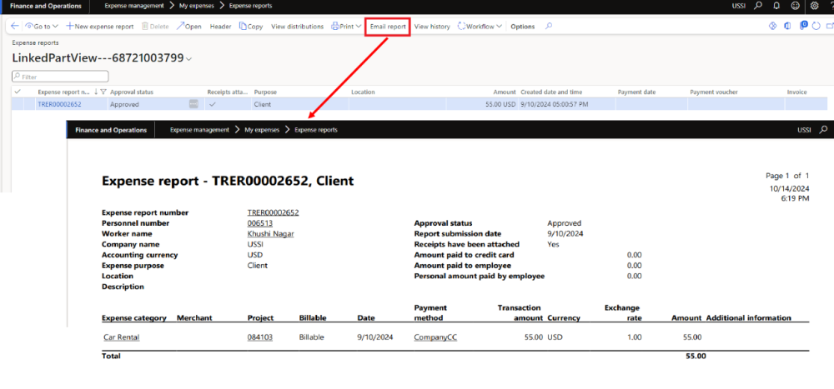Click CompanyCC payment method link
Viewport: 834px width, 389px height.
coord(435,337)
